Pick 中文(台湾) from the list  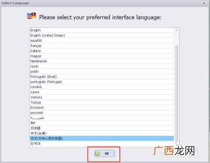tap(102, 133)
